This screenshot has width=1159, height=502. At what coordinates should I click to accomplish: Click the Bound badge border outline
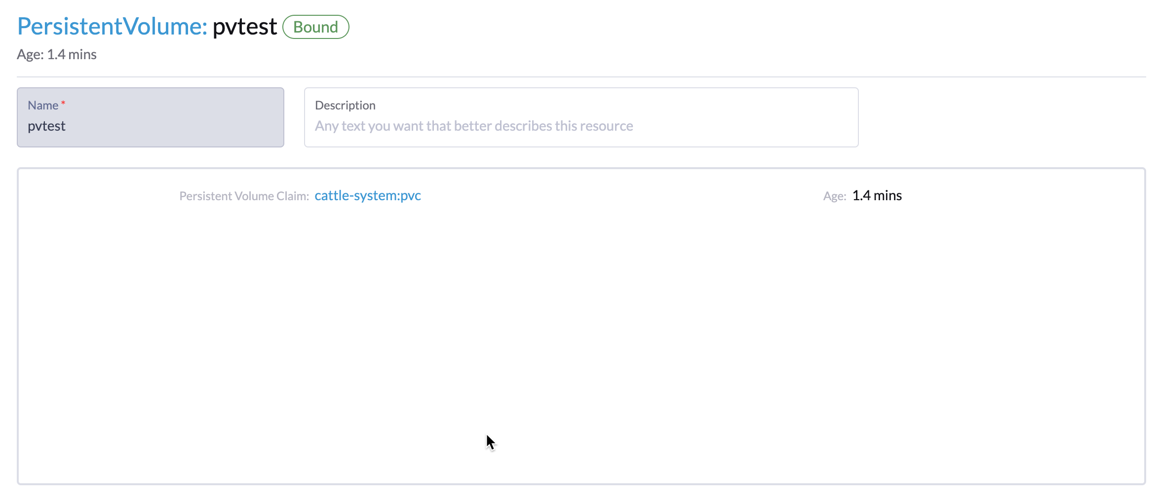click(316, 16)
